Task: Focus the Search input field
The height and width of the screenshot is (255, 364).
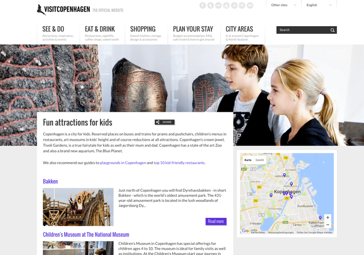Action: pos(303,30)
